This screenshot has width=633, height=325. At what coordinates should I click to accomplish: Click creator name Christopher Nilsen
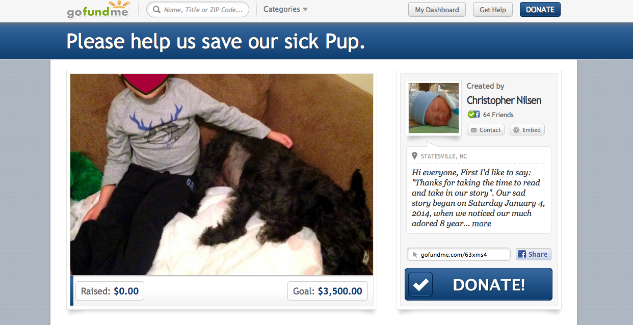pyautogui.click(x=504, y=100)
